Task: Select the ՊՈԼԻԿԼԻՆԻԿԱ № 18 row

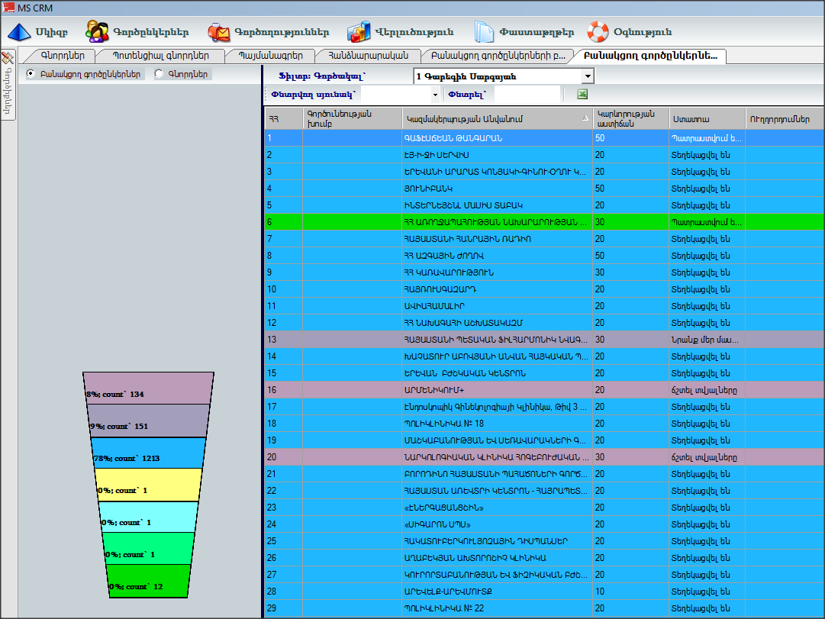Action: 545,423
